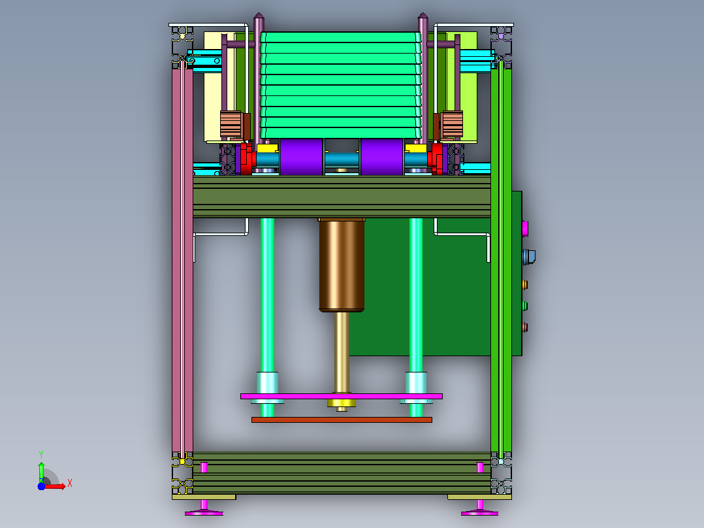Pick the left salmon finned block
The width and height of the screenshot is (704, 528).
tap(231, 124)
